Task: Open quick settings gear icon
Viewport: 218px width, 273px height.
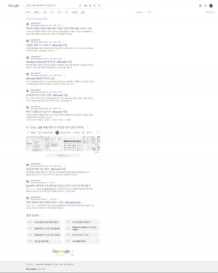Action: [200, 5]
